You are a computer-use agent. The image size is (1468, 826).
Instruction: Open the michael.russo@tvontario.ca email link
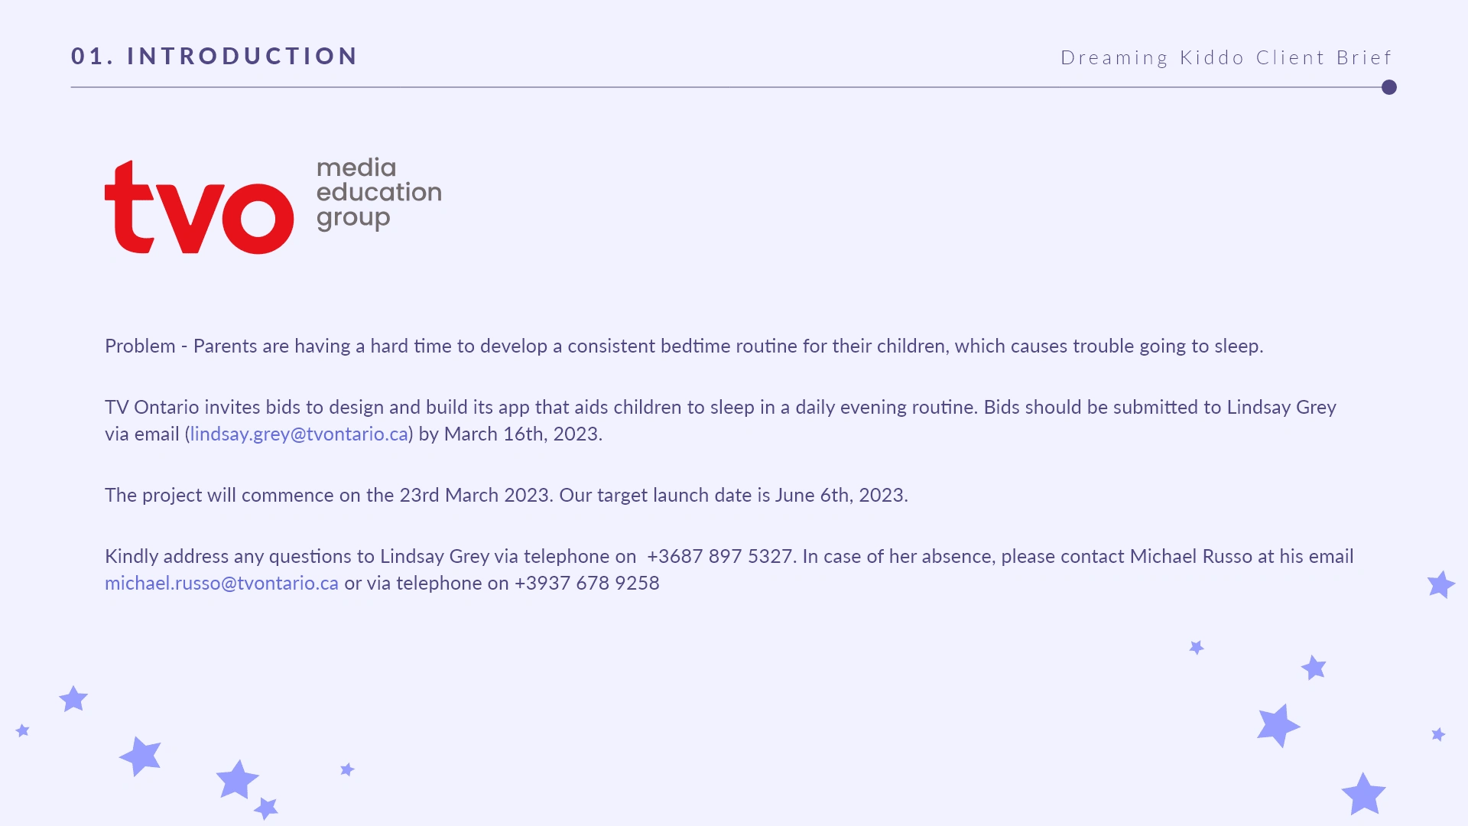222,584
